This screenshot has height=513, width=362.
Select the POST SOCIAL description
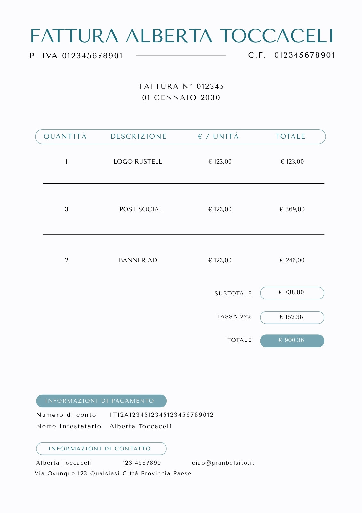click(141, 209)
